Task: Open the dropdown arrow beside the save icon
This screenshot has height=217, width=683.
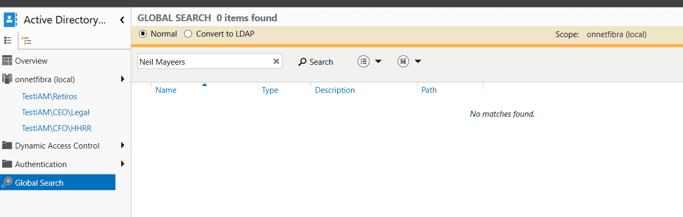Action: (x=418, y=62)
